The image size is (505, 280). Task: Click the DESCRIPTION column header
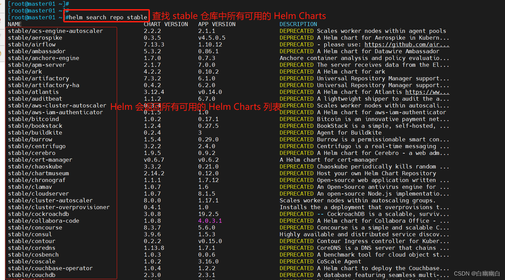click(x=298, y=24)
